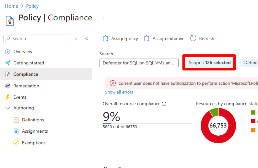Click the Refresh circular arrow icon
Image resolution: width=258 pixels, height=168 pixels.
(x=193, y=38)
